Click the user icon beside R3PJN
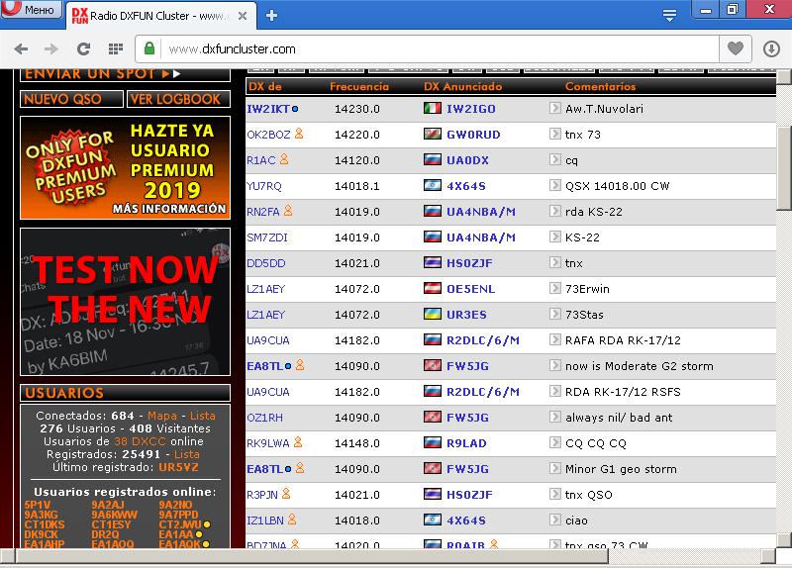792x568 pixels. (x=286, y=494)
